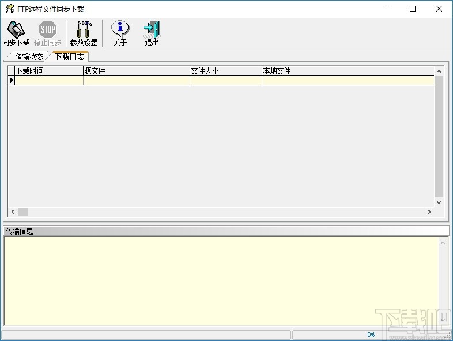Minimize the FTP sync window
The image size is (453, 341).
[x=387, y=9]
